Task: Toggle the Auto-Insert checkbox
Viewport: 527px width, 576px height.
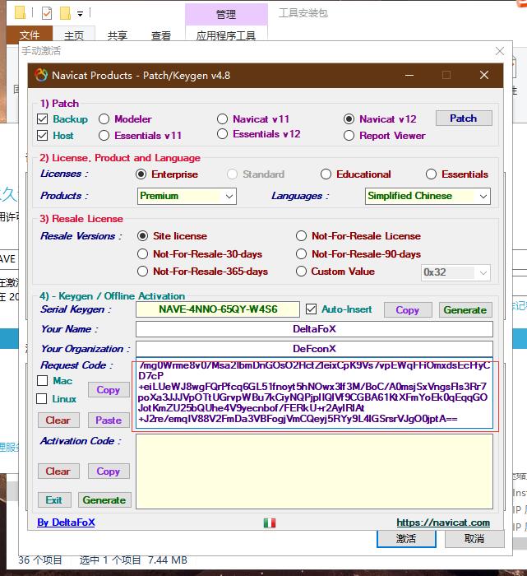Action: point(311,309)
